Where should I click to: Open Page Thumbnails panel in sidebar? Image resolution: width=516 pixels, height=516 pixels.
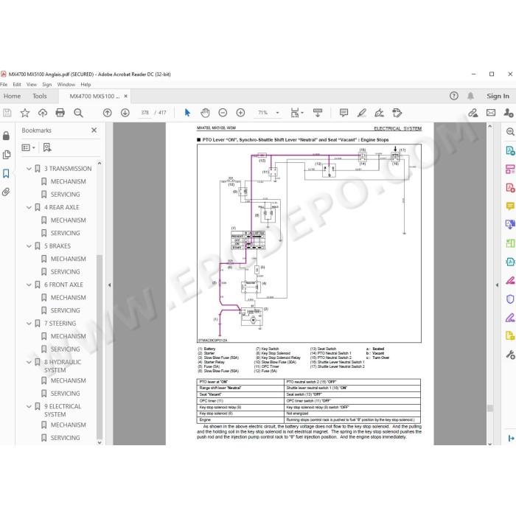click(6, 155)
